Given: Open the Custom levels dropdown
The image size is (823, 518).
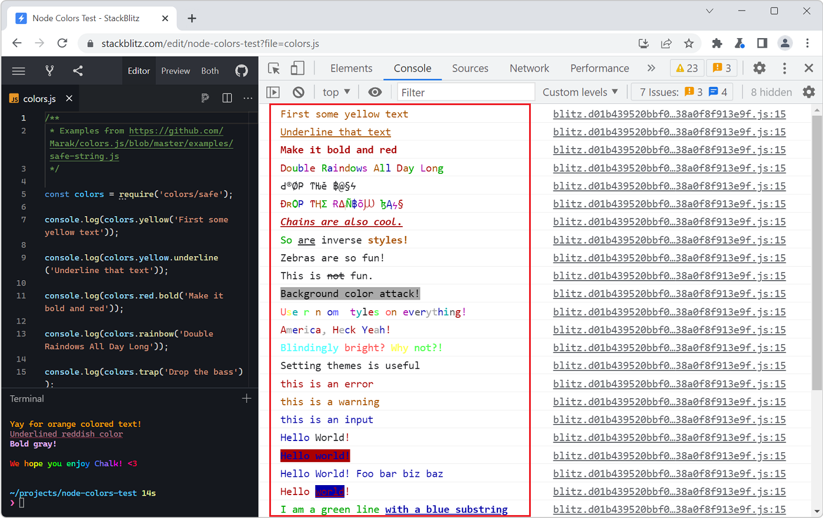Looking at the screenshot, I should pyautogui.click(x=580, y=92).
